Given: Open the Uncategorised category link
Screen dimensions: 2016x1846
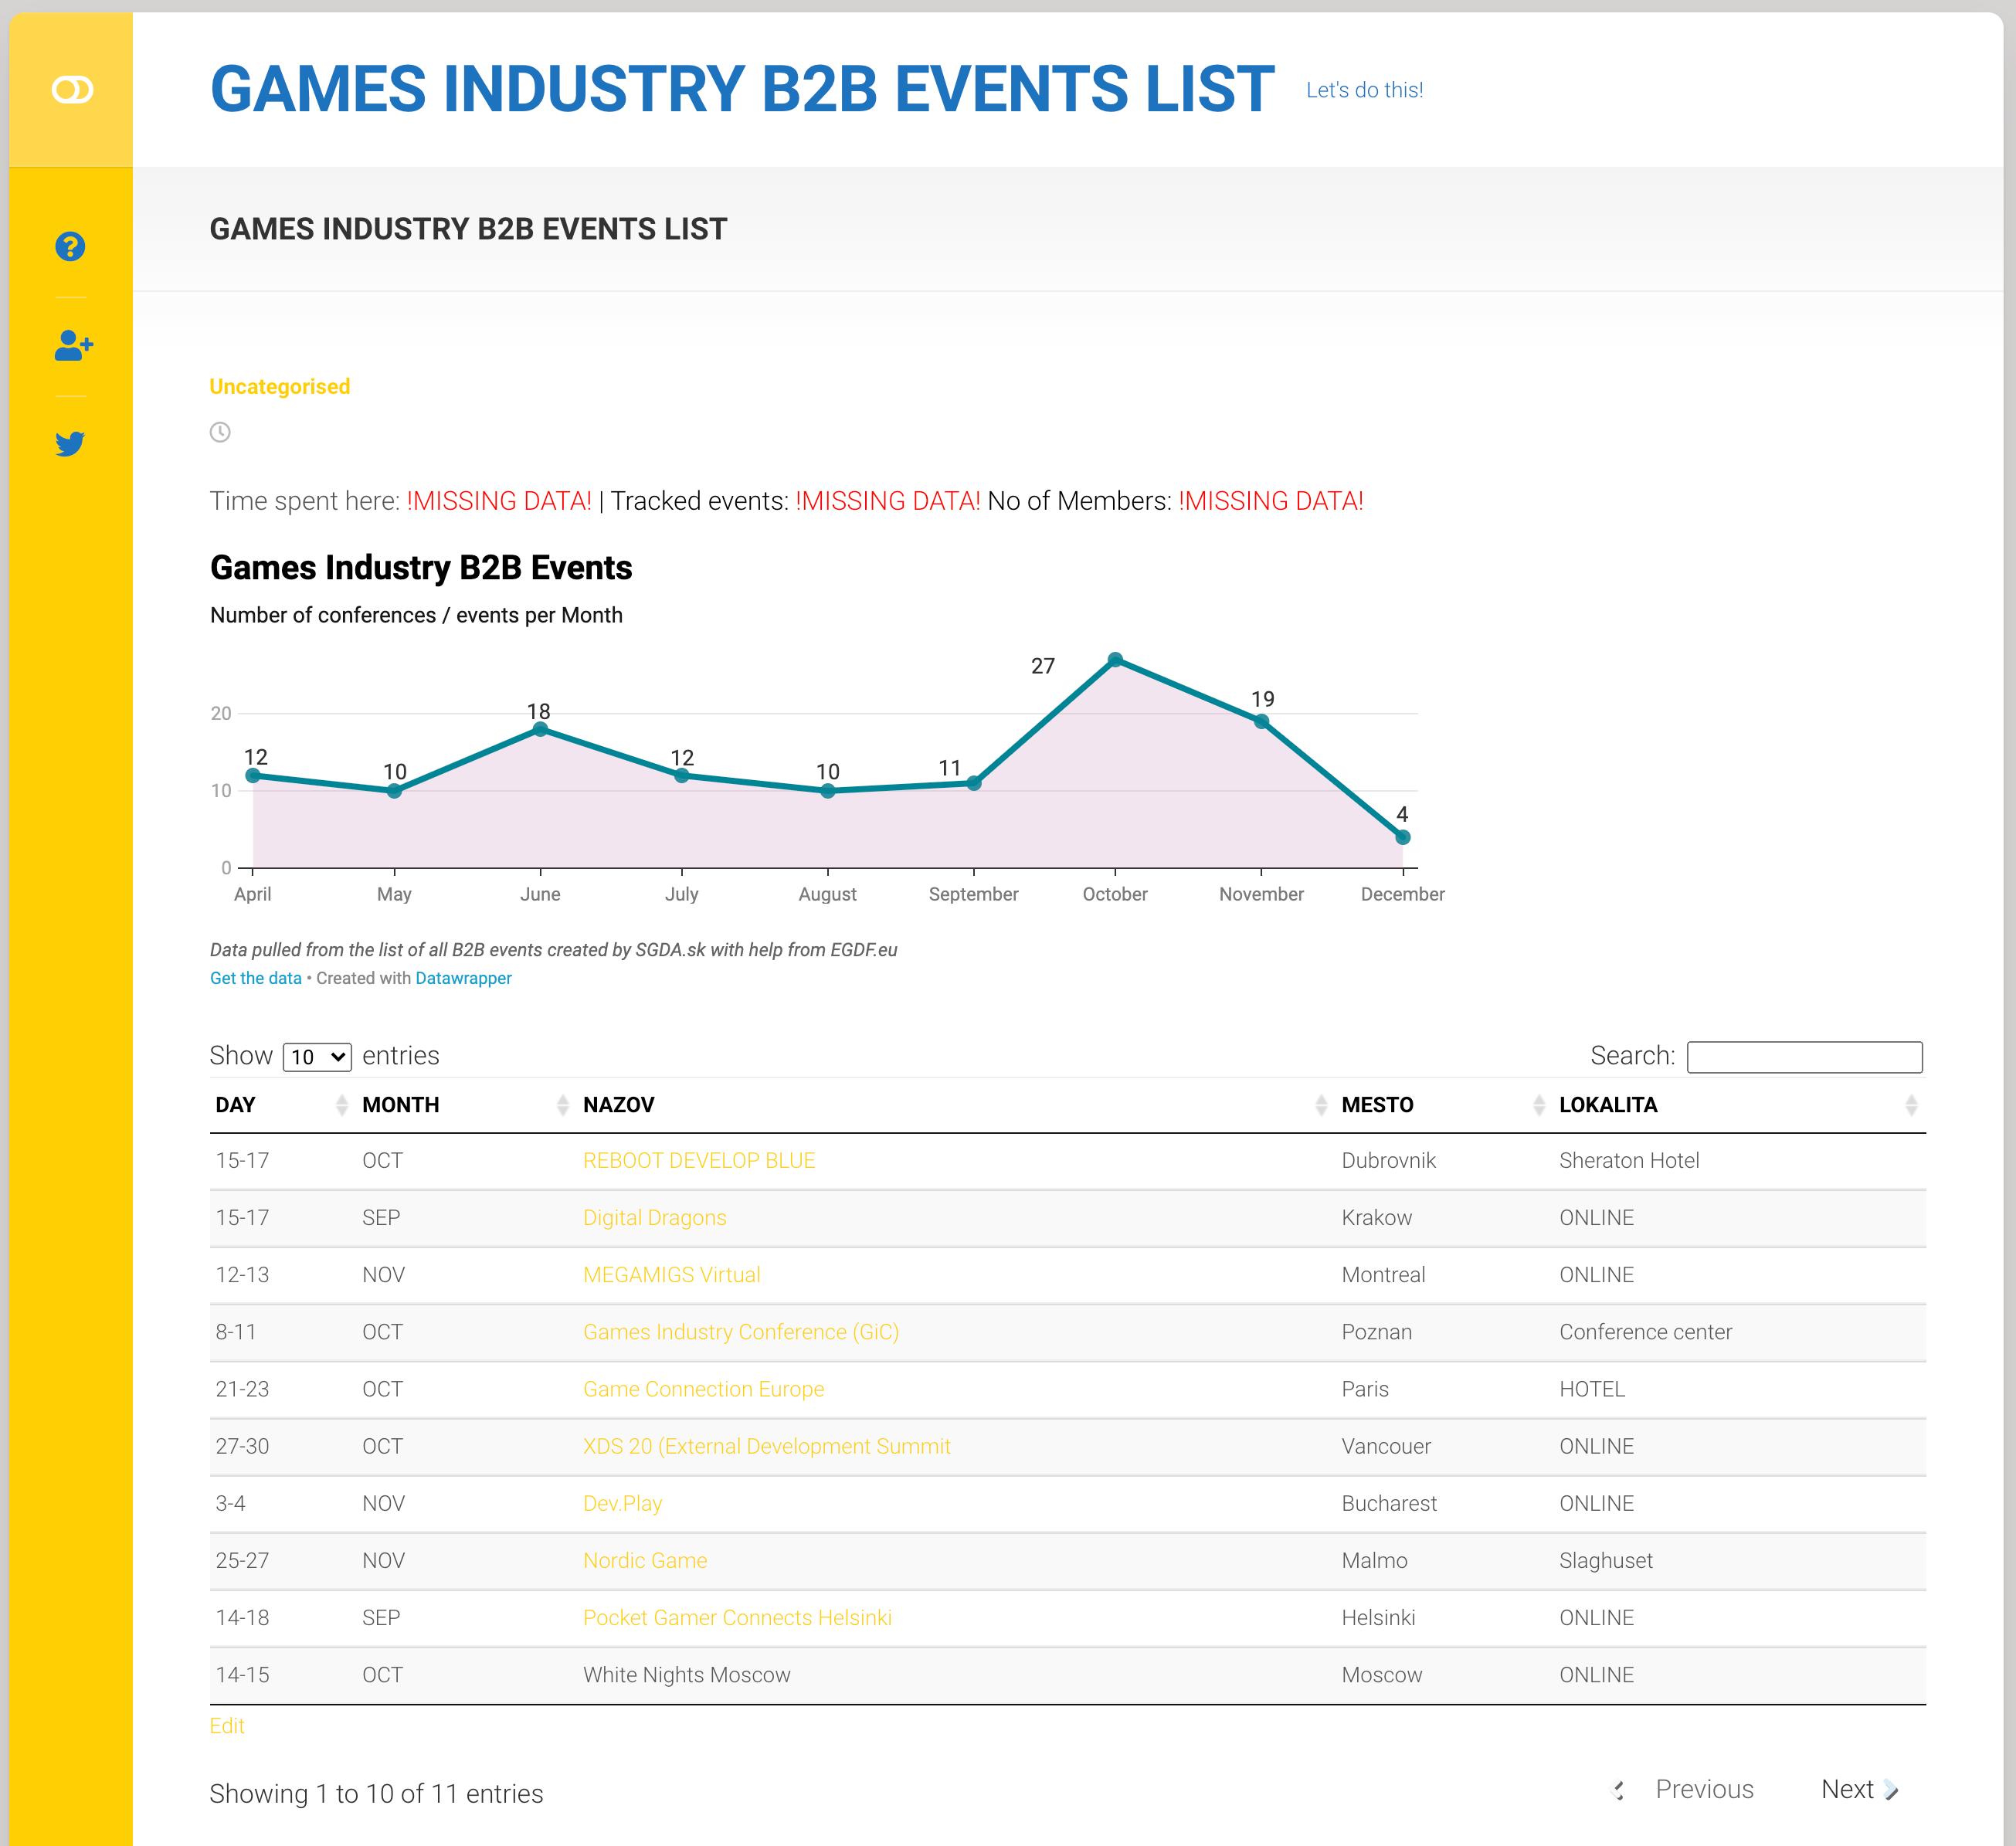Looking at the screenshot, I should [x=280, y=387].
